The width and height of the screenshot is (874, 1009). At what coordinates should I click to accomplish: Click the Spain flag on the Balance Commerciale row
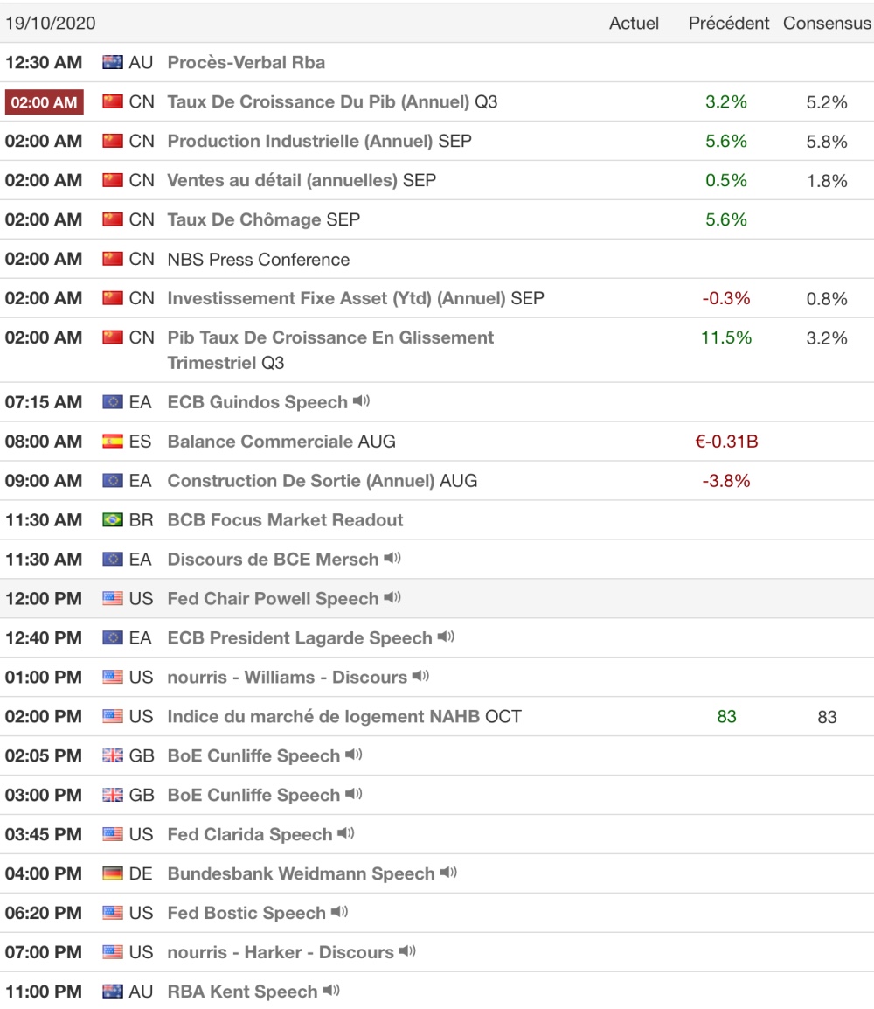coord(113,442)
